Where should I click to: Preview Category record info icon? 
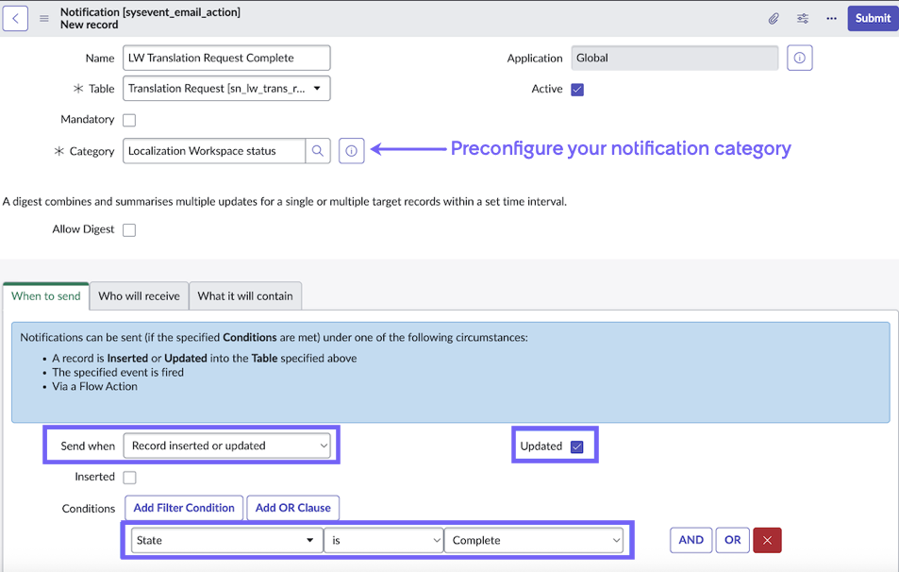[x=352, y=151]
